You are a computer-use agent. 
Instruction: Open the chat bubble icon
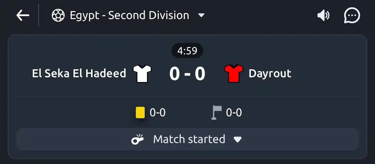352,16
